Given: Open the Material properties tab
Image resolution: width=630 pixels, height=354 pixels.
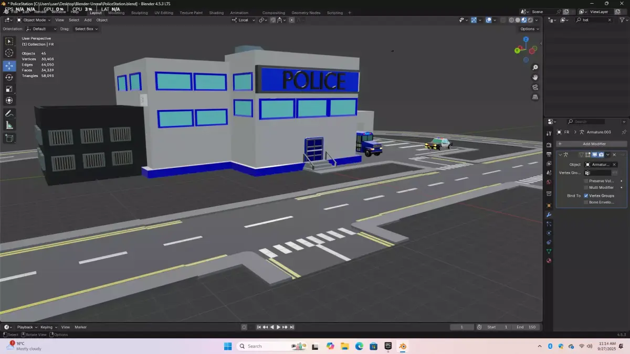Looking at the screenshot, I should click(x=549, y=260).
